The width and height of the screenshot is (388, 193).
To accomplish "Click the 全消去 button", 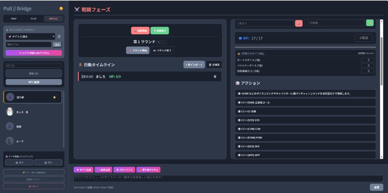I will pyautogui.click(x=214, y=64).
